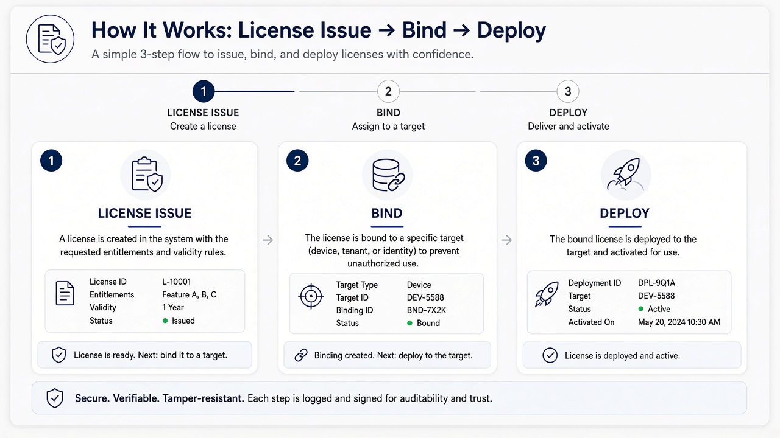Click the footer 'Each step is logged and signed' banner
780x438 pixels.
click(389, 398)
